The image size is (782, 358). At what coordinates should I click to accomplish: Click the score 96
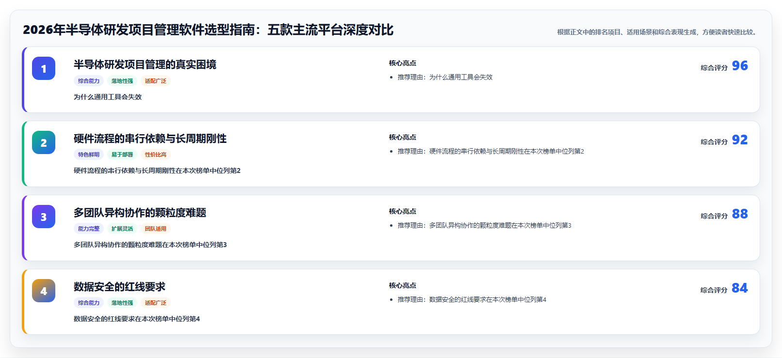pyautogui.click(x=740, y=65)
